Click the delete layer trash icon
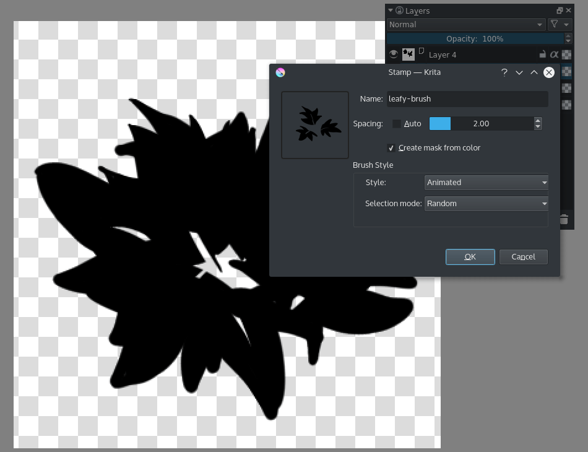 [x=563, y=219]
